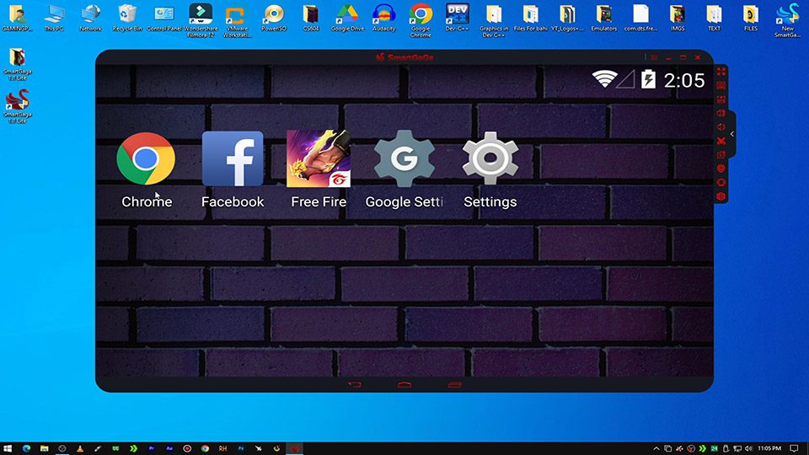Viewport: 809px width, 455px height.
Task: Show hidden system tray icons
Action: pos(656,448)
